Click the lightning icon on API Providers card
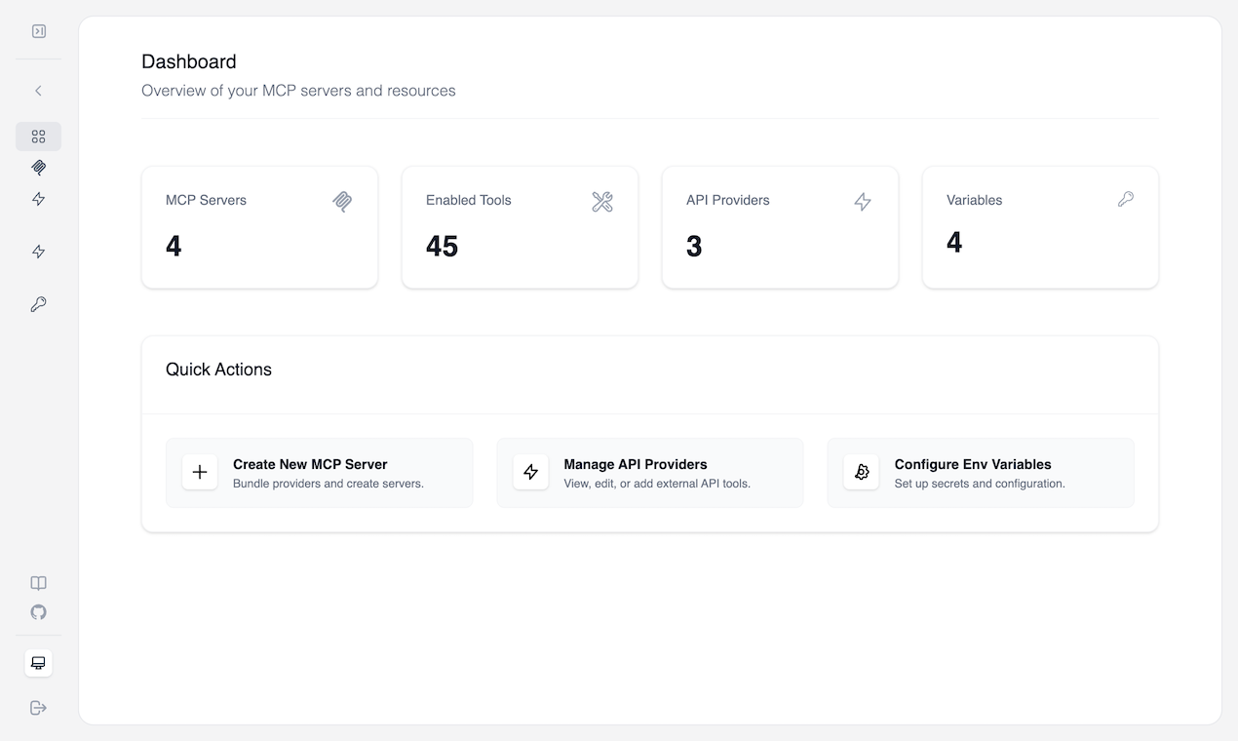This screenshot has width=1238, height=741. click(x=862, y=202)
